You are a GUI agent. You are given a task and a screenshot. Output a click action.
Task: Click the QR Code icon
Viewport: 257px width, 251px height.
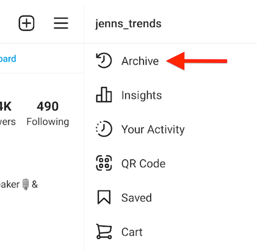pos(104,163)
